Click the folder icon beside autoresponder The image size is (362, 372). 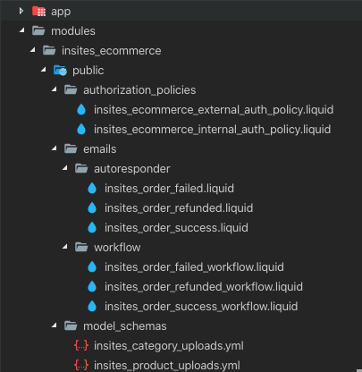click(x=81, y=168)
